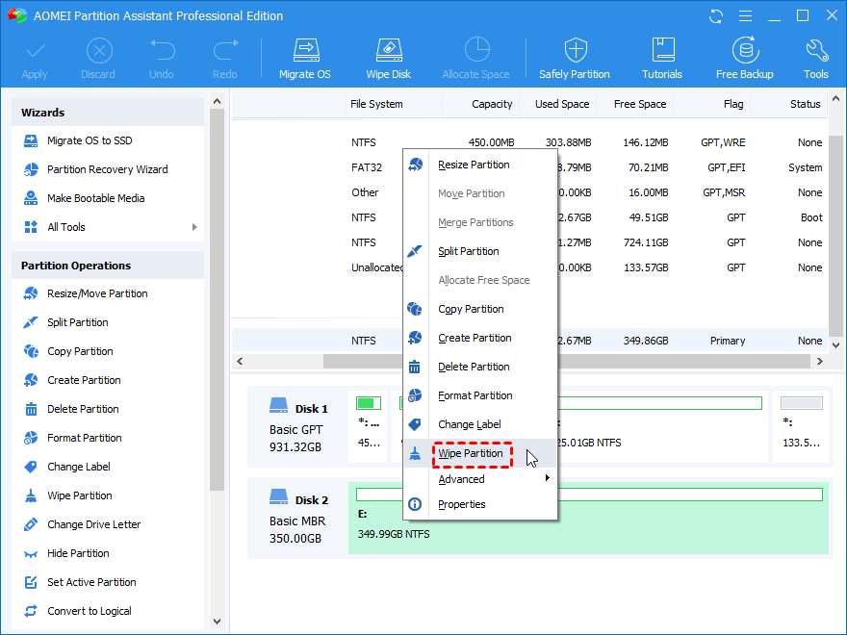Viewport: 847px width, 635px height.
Task: Select Format Partition in context menu
Action: [x=475, y=395]
